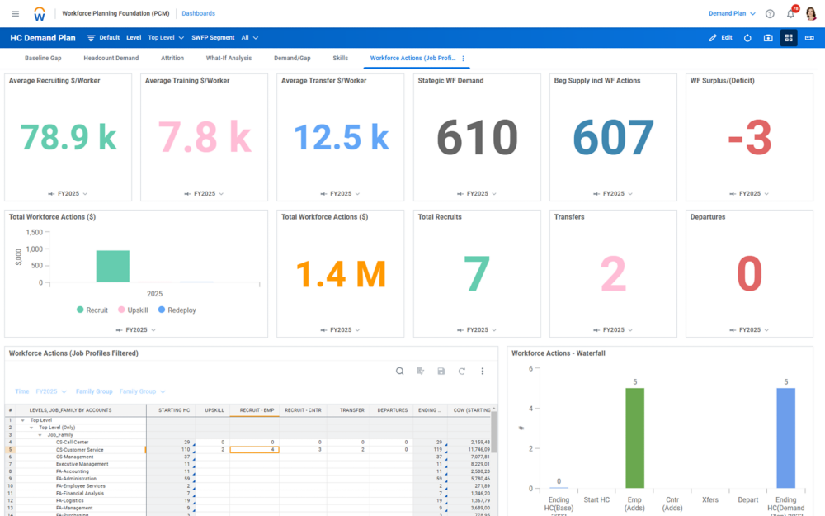825x516 pixels.
Task: Click the refresh icon in blue toolbar
Action: (x=747, y=38)
